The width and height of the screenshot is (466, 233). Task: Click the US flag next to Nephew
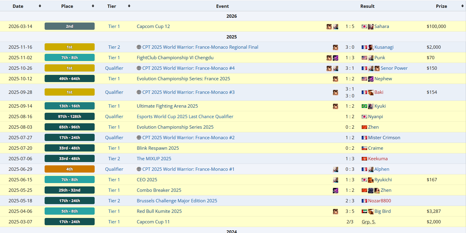(x=364, y=79)
